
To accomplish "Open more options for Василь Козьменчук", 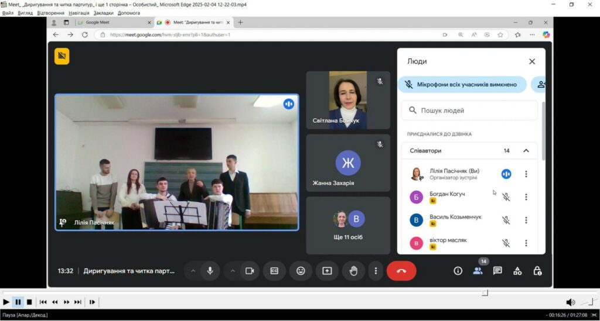I will (x=526, y=220).
